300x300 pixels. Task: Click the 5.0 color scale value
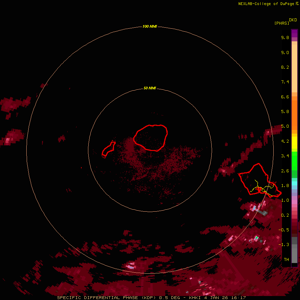285,126
